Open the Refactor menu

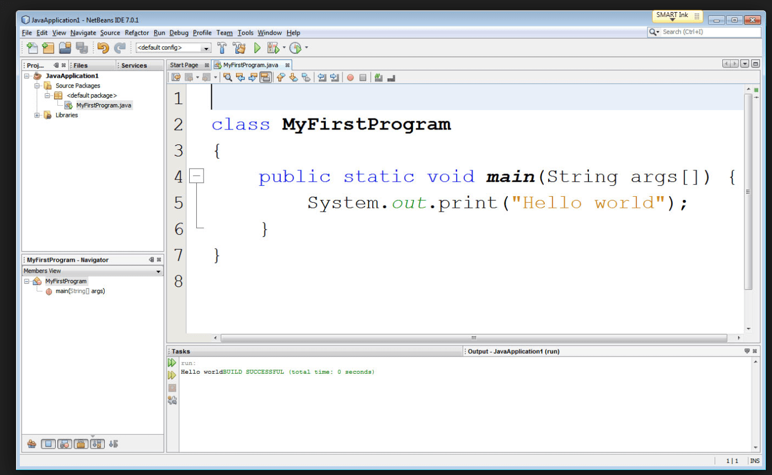pyautogui.click(x=136, y=33)
